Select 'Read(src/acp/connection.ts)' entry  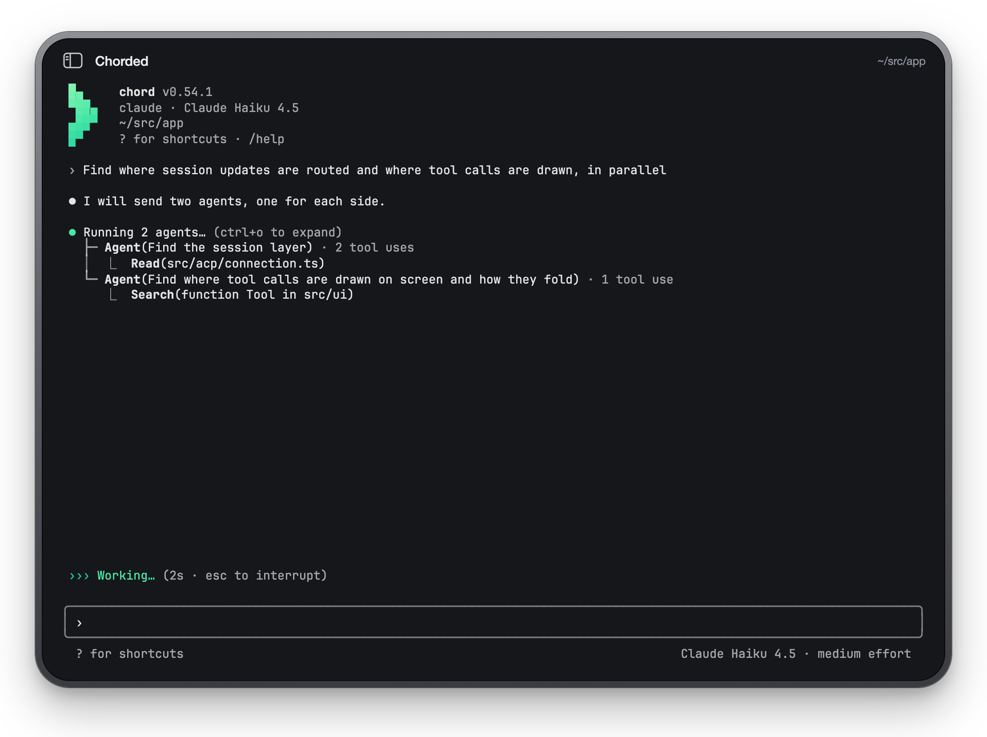point(228,264)
